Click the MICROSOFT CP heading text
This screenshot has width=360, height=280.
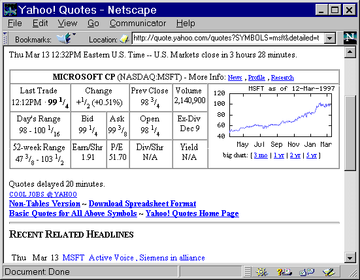(x=84, y=77)
